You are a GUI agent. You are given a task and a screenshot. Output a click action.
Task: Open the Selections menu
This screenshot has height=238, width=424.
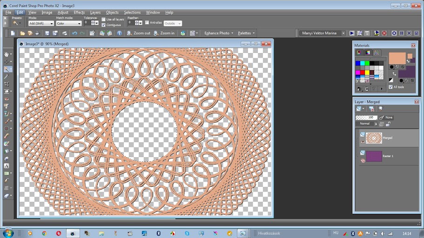tap(132, 13)
